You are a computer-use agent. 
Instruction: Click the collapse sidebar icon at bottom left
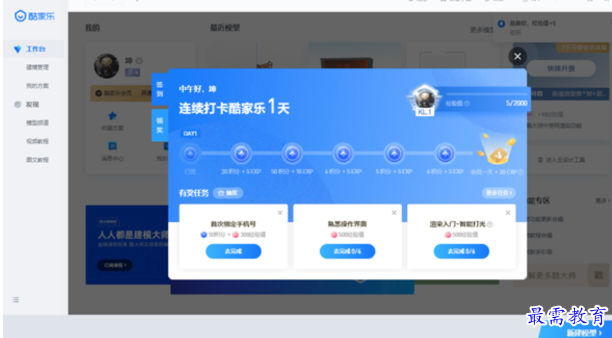(16, 300)
